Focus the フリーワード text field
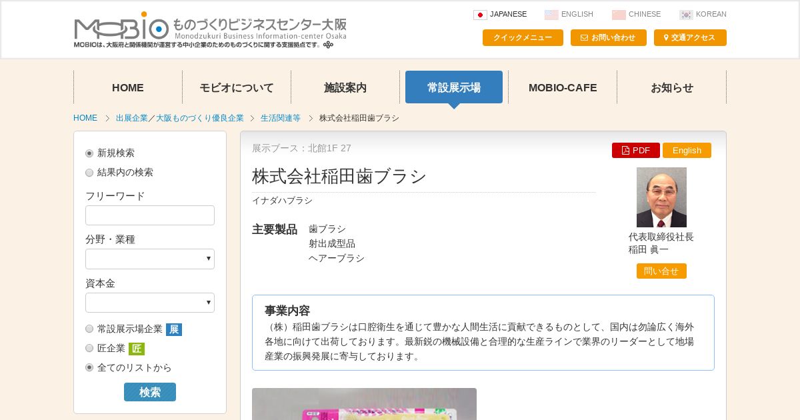This screenshot has width=800, height=420. tap(150, 215)
